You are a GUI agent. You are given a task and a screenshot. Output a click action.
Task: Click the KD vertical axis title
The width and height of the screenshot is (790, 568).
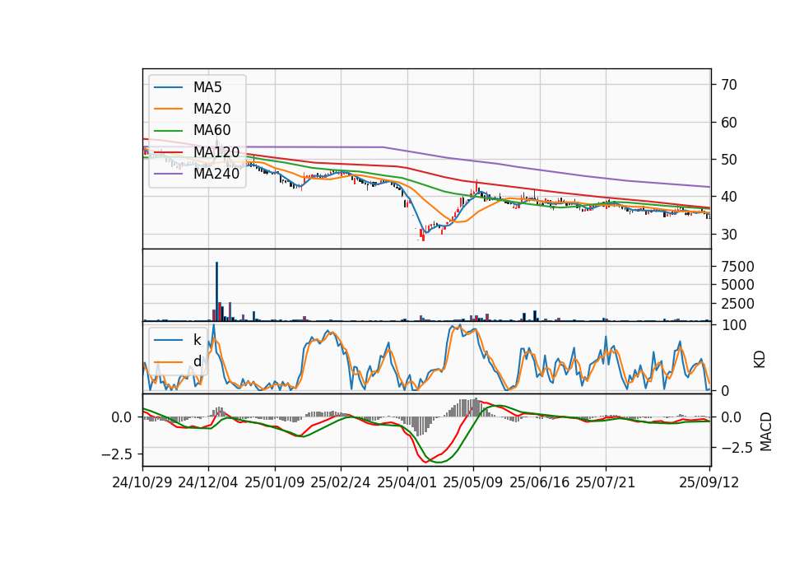(760, 359)
